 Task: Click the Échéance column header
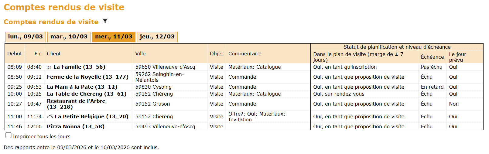(x=432, y=57)
